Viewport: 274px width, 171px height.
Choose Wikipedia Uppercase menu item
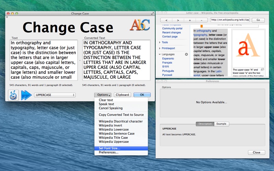[121, 142]
